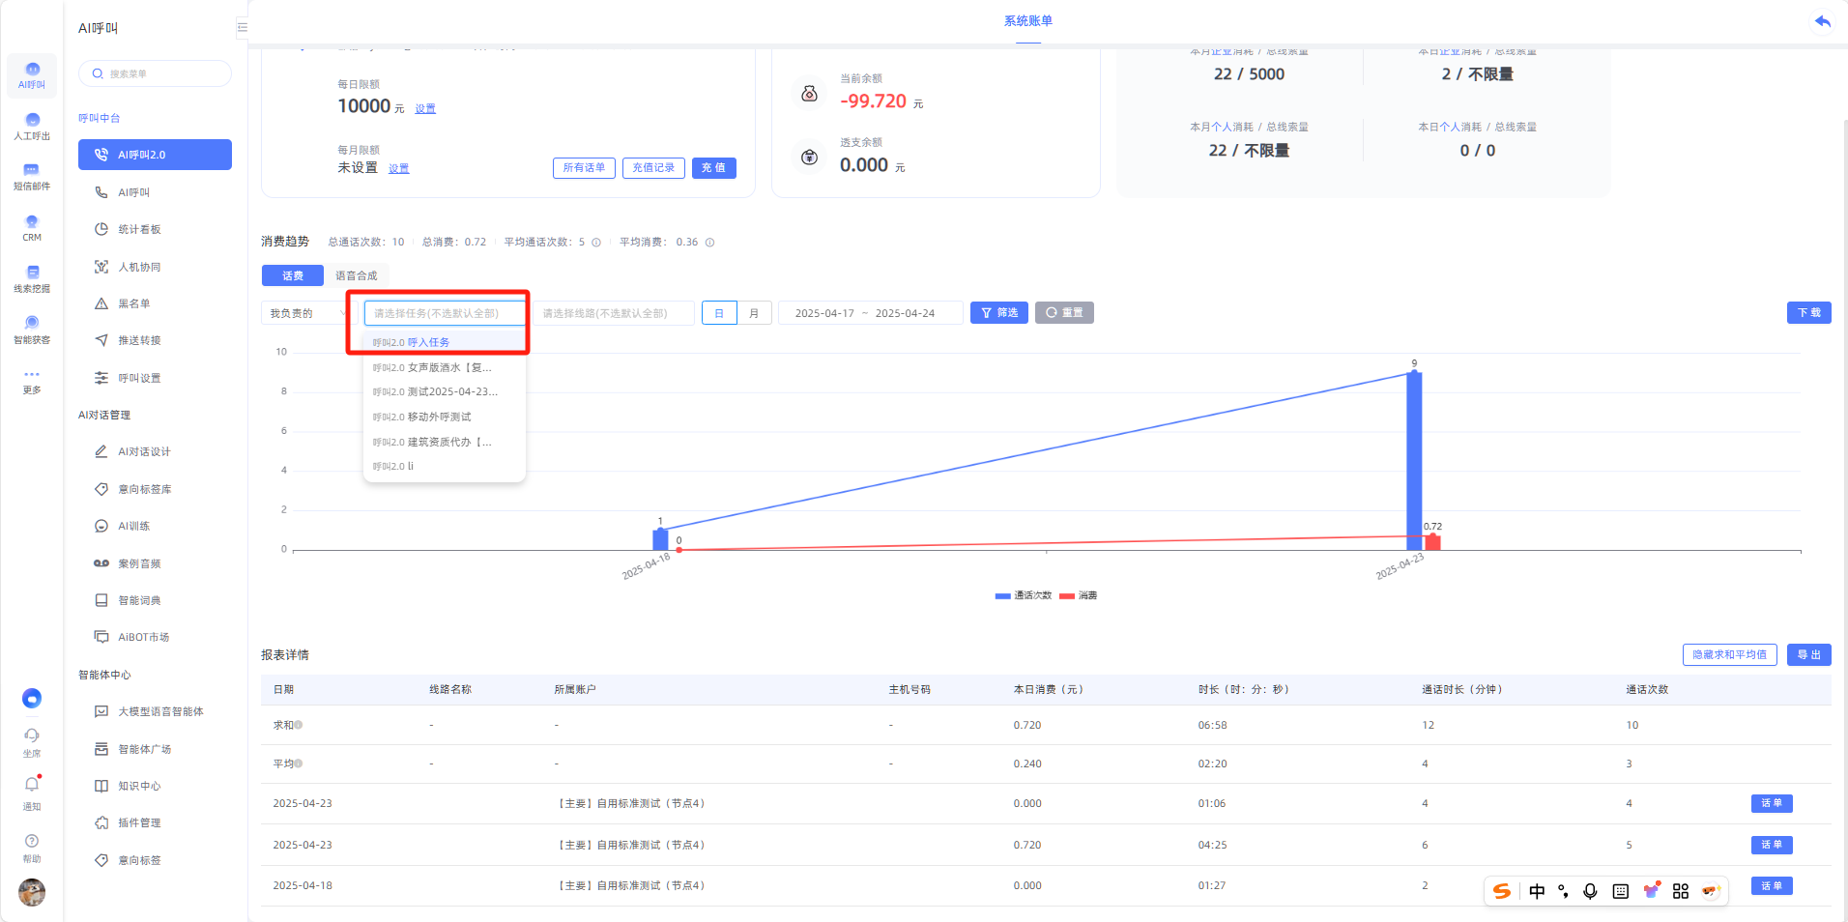This screenshot has width=1848, height=922.
Task: Select the 系统账单 tab at the top
Action: [1028, 21]
